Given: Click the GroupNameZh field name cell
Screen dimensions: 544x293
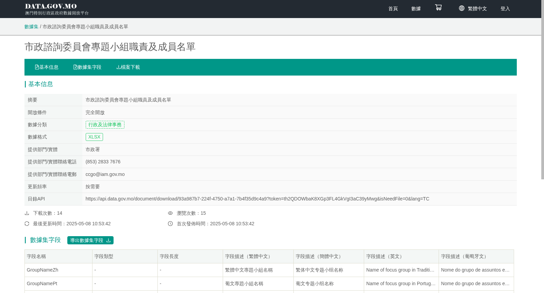Looking at the screenshot, I should pos(58,270).
